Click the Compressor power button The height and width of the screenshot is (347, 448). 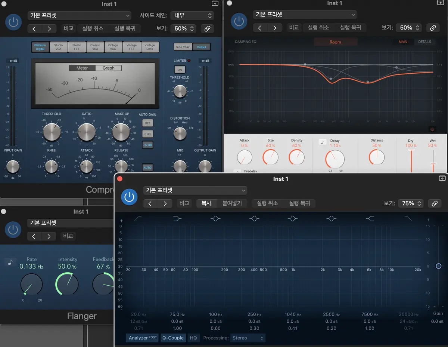[13, 22]
